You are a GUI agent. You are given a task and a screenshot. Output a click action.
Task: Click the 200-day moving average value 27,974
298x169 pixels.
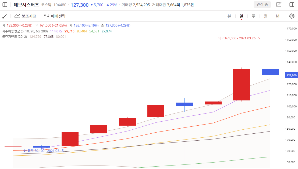[x=107, y=31]
